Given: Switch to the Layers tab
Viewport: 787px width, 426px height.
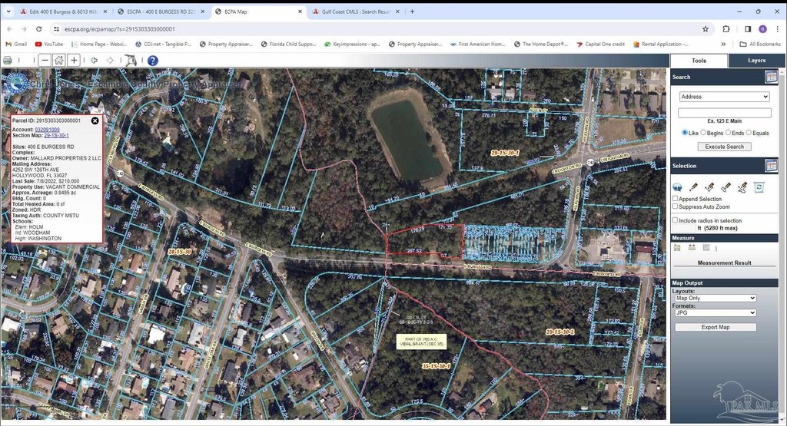Looking at the screenshot, I should pos(756,60).
